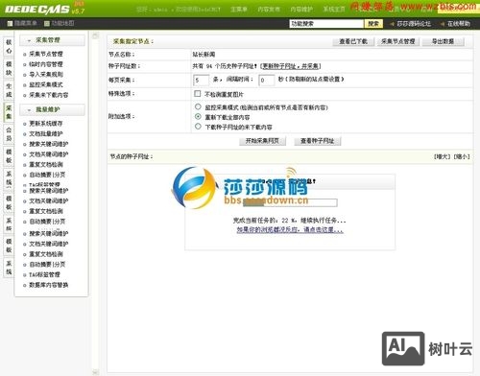Viewport: 480px width, 376px height.
Task: Click the 导出数据 button
Action: [x=443, y=41]
